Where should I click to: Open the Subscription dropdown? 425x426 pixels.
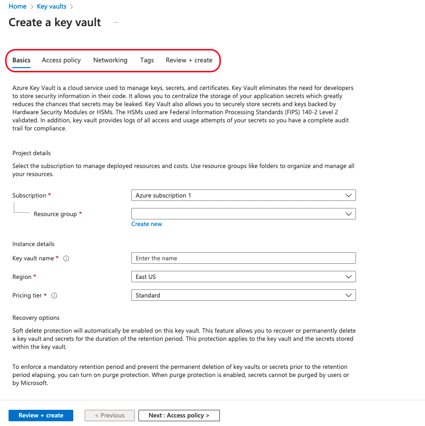click(243, 195)
